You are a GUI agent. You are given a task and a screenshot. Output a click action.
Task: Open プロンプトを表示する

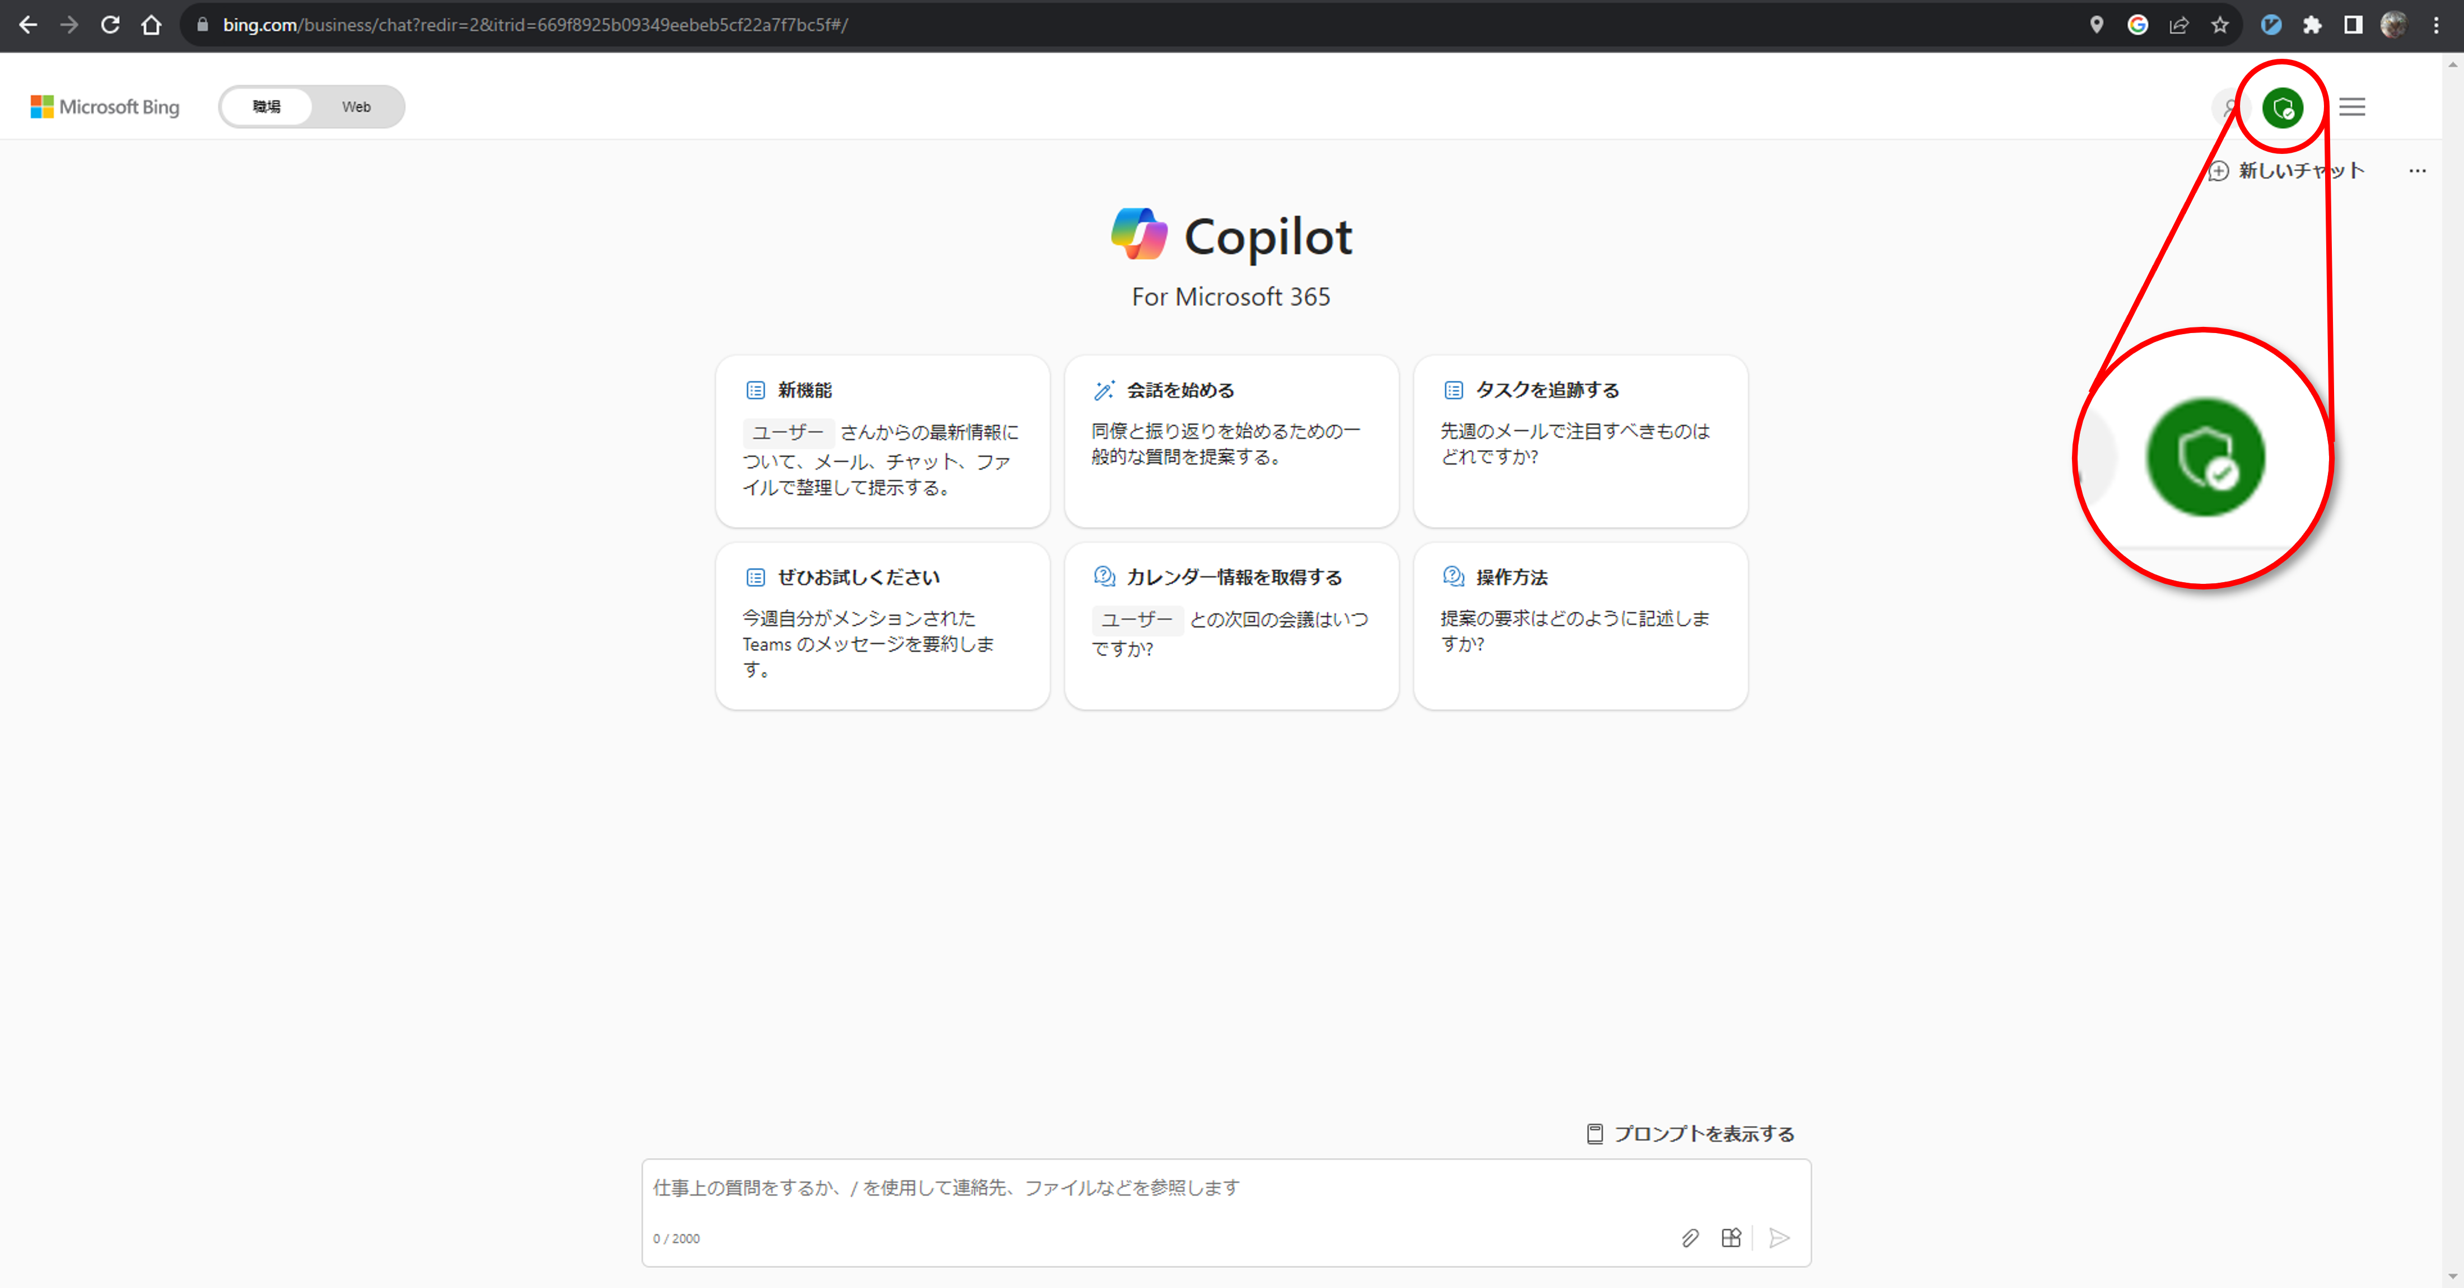click(1690, 1134)
